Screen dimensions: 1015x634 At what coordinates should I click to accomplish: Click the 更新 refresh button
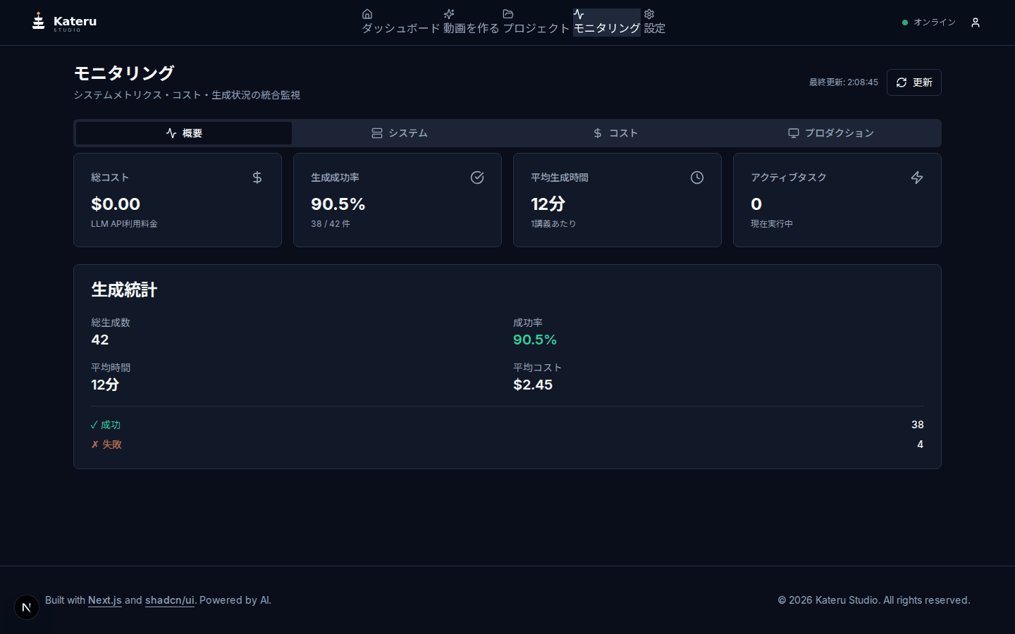click(x=914, y=82)
